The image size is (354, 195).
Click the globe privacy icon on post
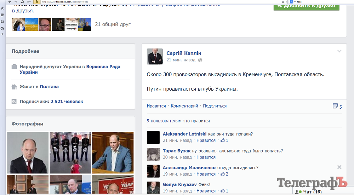coord(200,60)
